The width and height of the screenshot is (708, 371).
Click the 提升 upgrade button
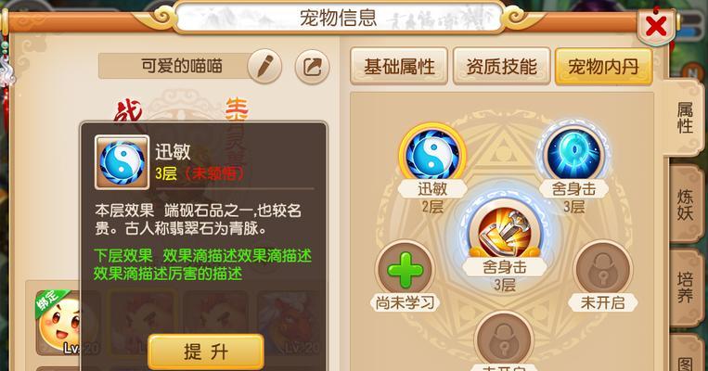coord(206,352)
